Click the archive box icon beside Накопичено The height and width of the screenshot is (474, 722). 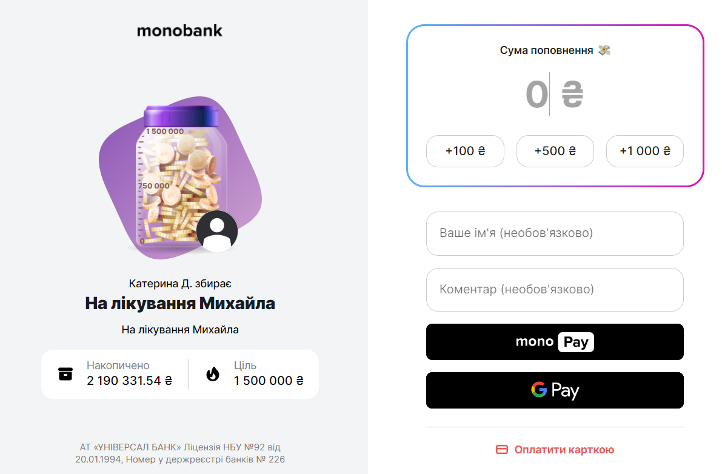65,374
